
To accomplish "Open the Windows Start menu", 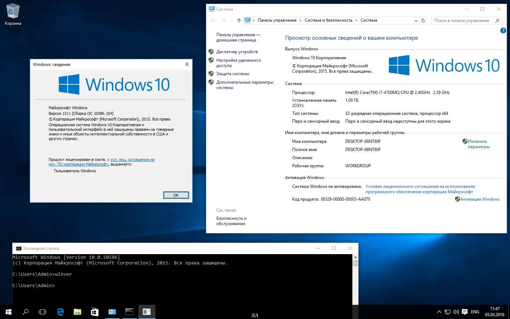I will point(8,312).
